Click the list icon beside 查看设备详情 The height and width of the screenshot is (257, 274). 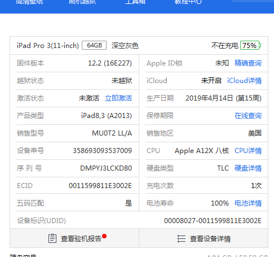point(182,238)
